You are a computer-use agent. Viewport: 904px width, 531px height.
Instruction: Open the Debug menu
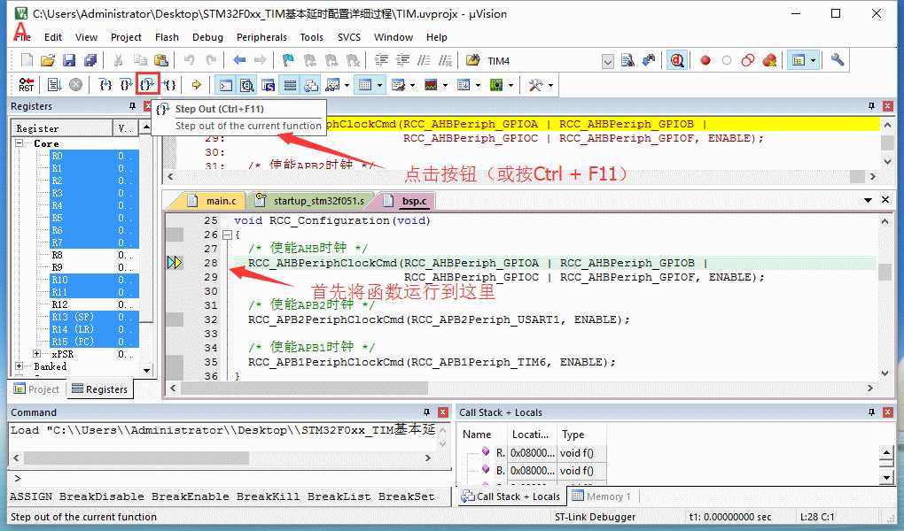pyautogui.click(x=207, y=37)
